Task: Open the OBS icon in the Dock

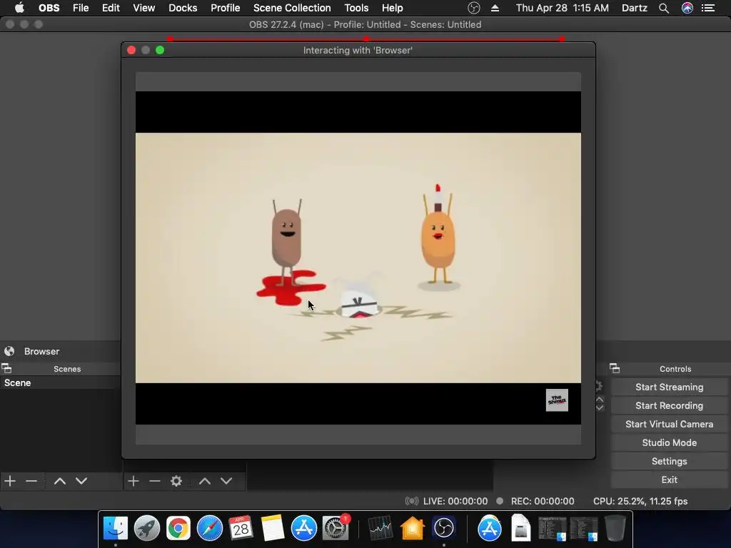Action: 443,528
